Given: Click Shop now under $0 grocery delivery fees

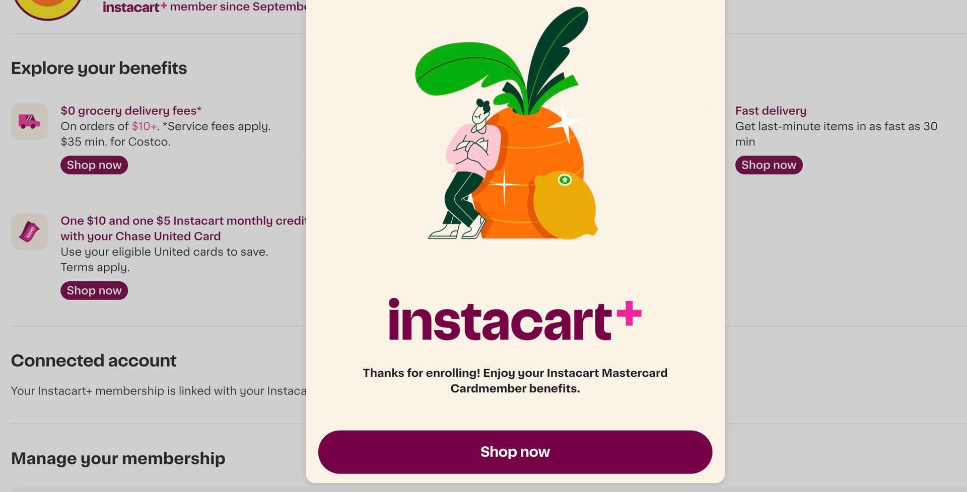Looking at the screenshot, I should (94, 165).
